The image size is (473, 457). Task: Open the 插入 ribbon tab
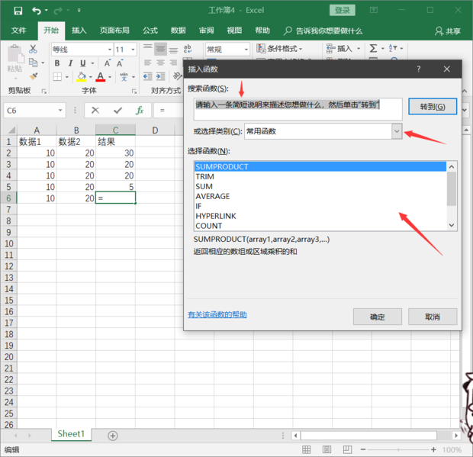79,31
